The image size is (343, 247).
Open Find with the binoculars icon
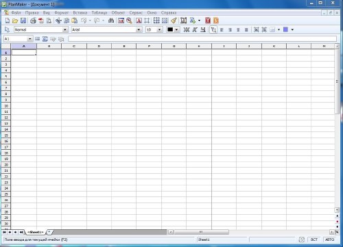coord(111,21)
